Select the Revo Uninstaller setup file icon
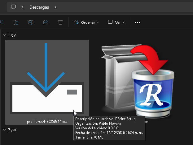The width and height of the screenshot is (193, 145). 138,82
